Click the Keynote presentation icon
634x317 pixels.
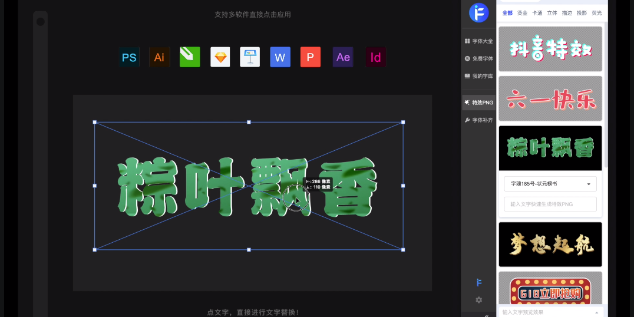point(250,57)
